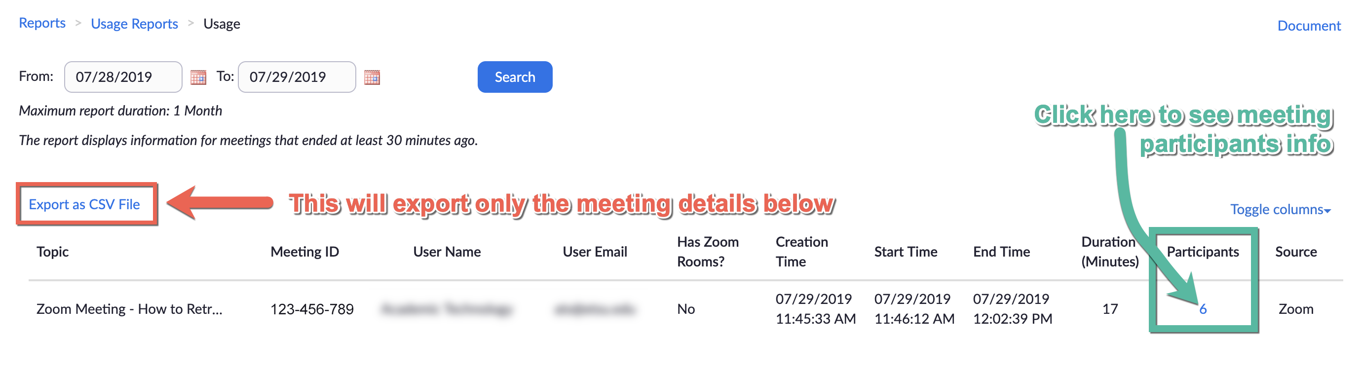Click the To date input field

pos(297,77)
